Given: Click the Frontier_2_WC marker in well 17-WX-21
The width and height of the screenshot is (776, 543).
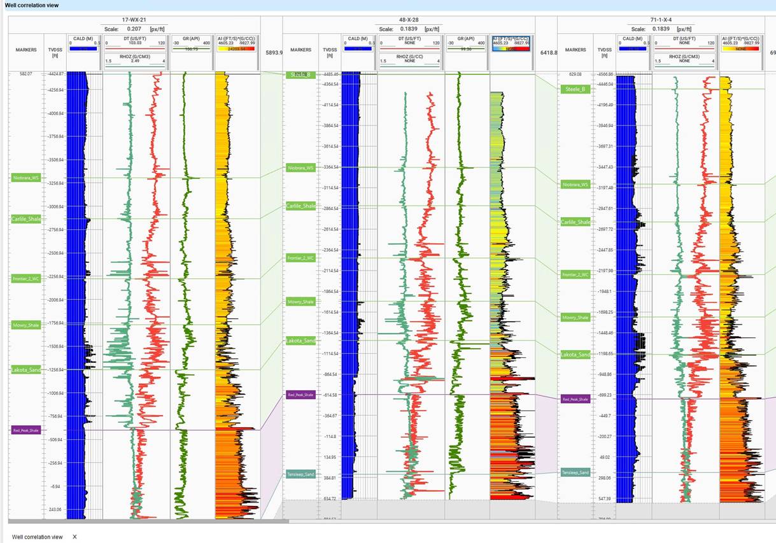Looking at the screenshot, I should click(25, 279).
